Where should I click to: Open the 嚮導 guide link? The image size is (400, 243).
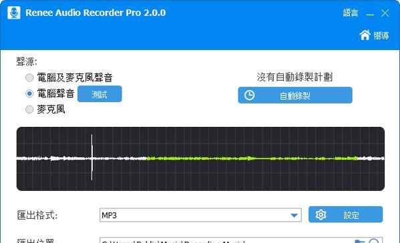point(381,35)
